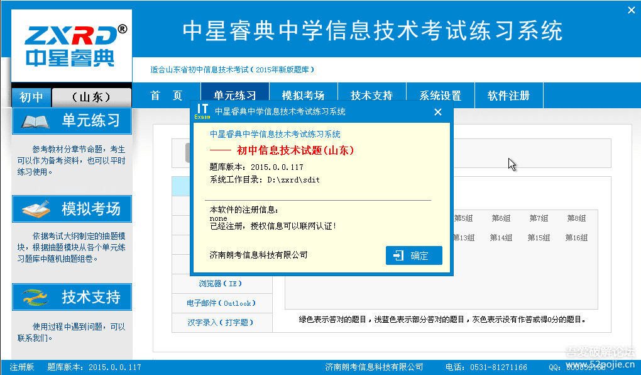Open the 首页 menu tab

coord(167,96)
